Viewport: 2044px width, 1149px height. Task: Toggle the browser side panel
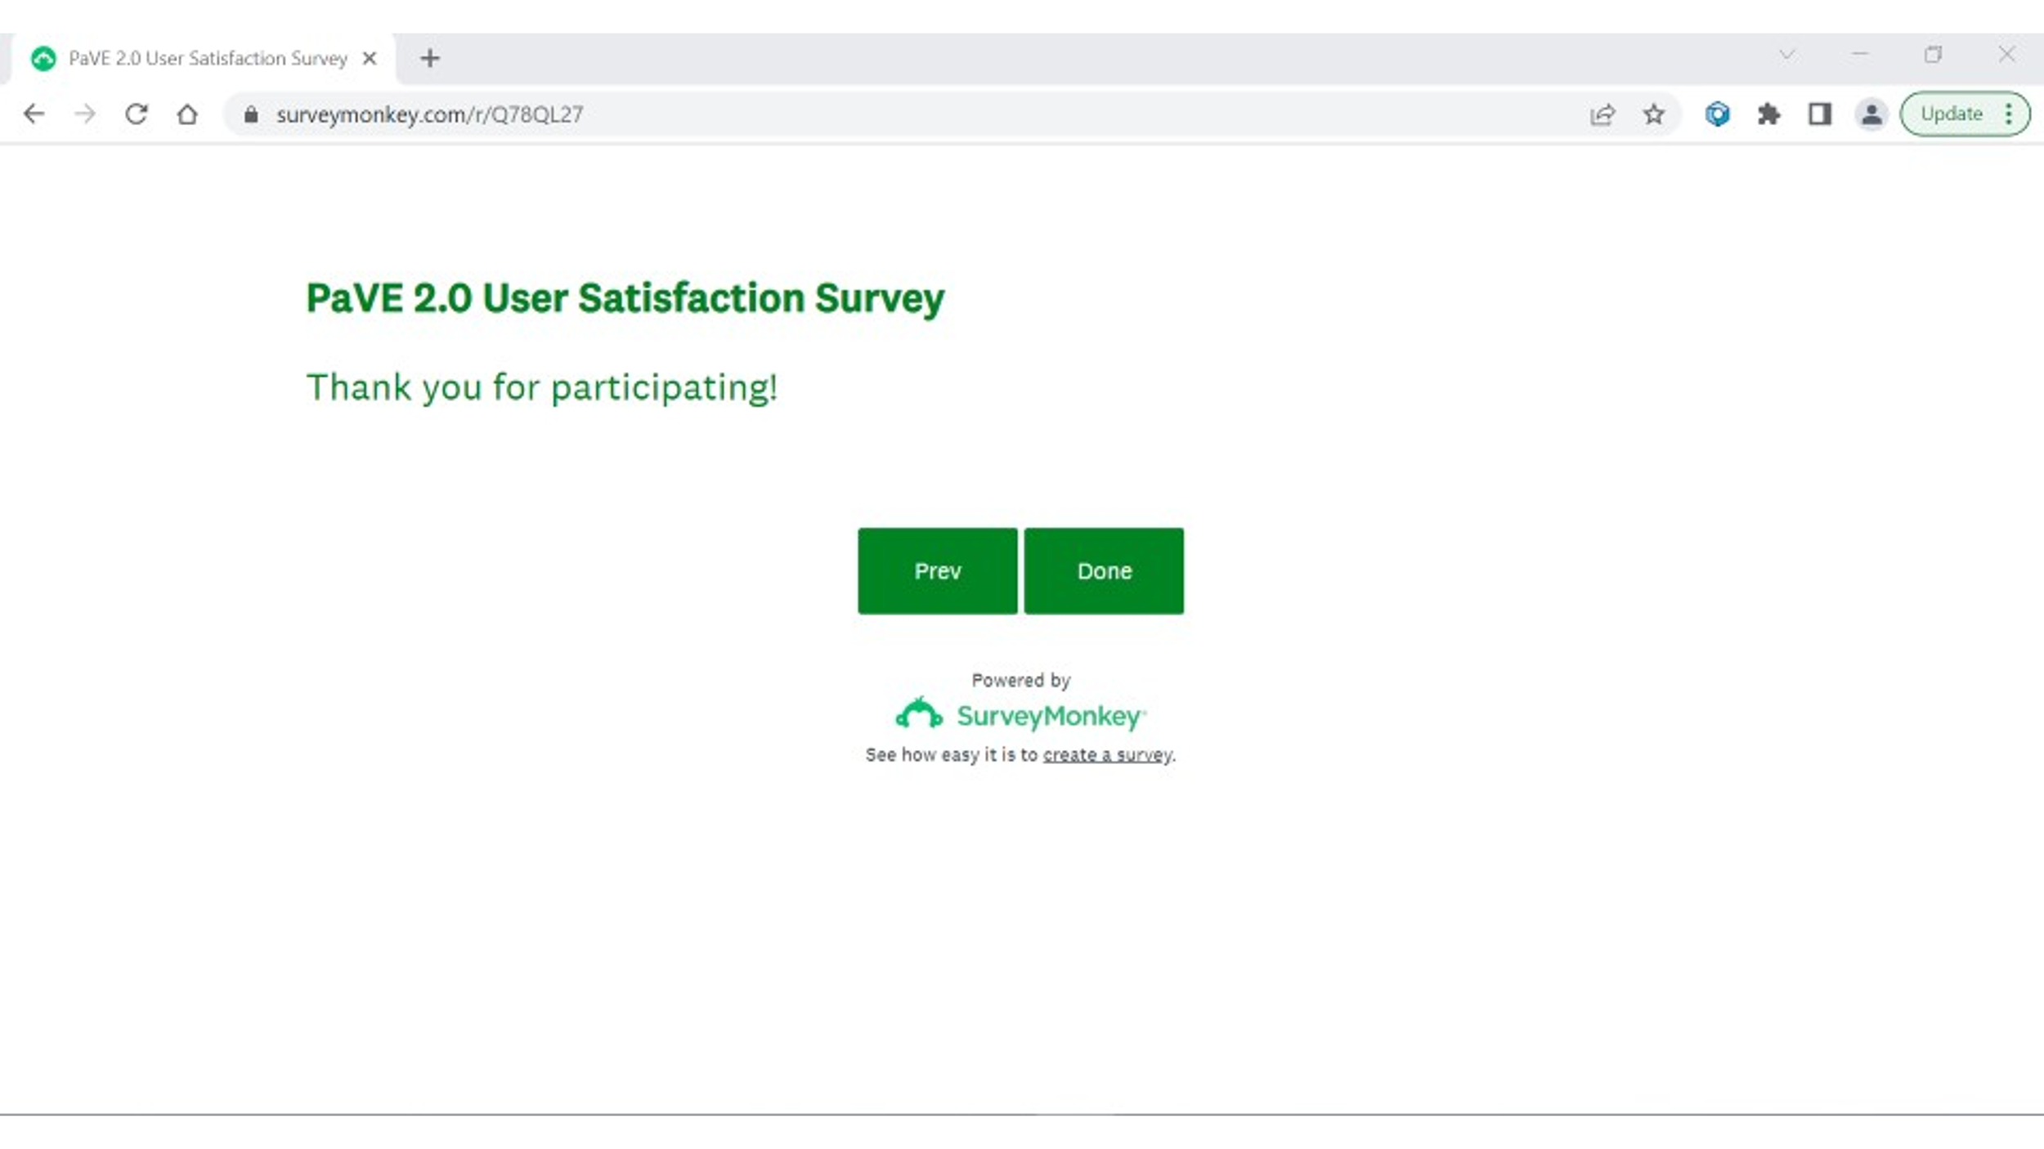click(x=1819, y=114)
